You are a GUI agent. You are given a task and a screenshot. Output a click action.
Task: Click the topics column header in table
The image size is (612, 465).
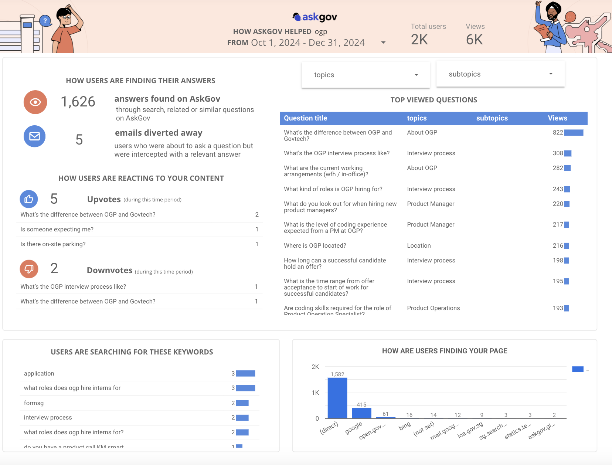pyautogui.click(x=416, y=118)
